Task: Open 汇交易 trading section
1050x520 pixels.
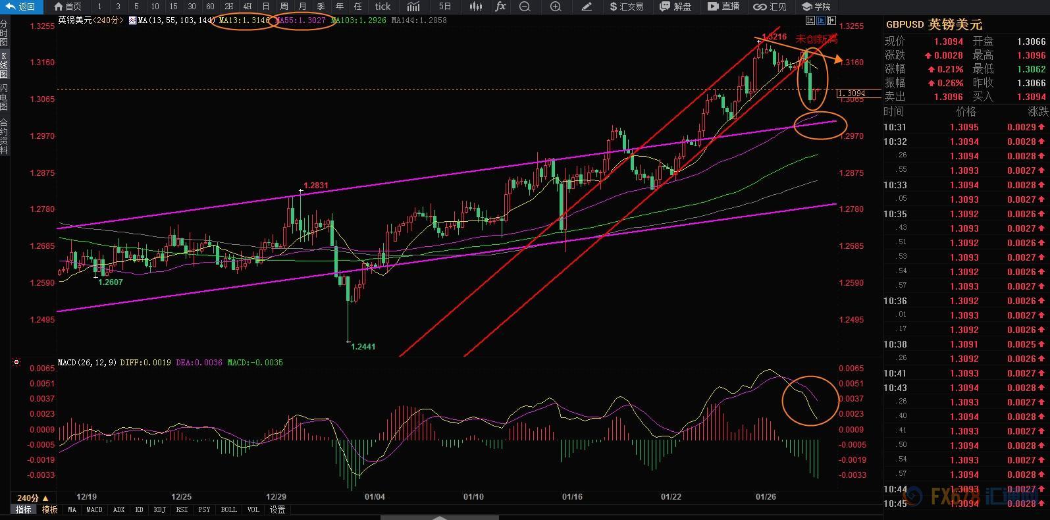Action: (x=627, y=7)
